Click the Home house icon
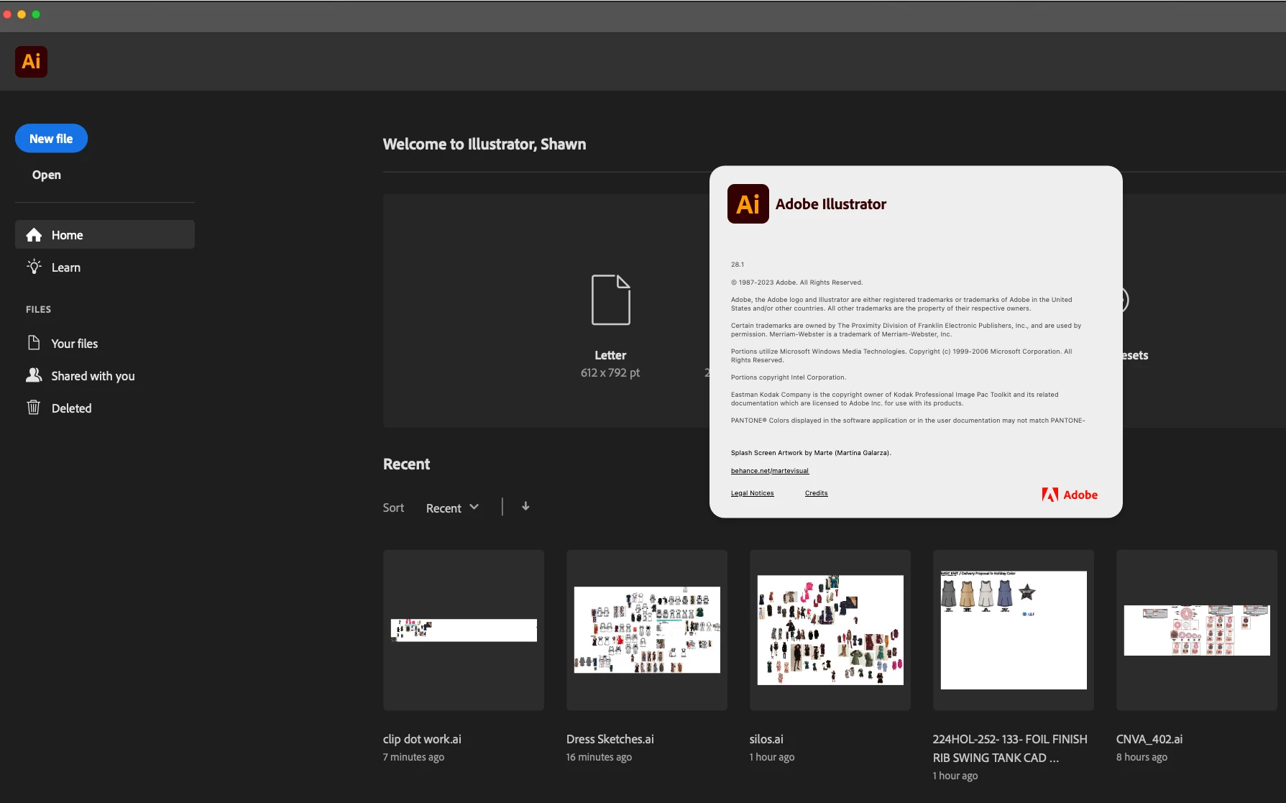 click(34, 235)
